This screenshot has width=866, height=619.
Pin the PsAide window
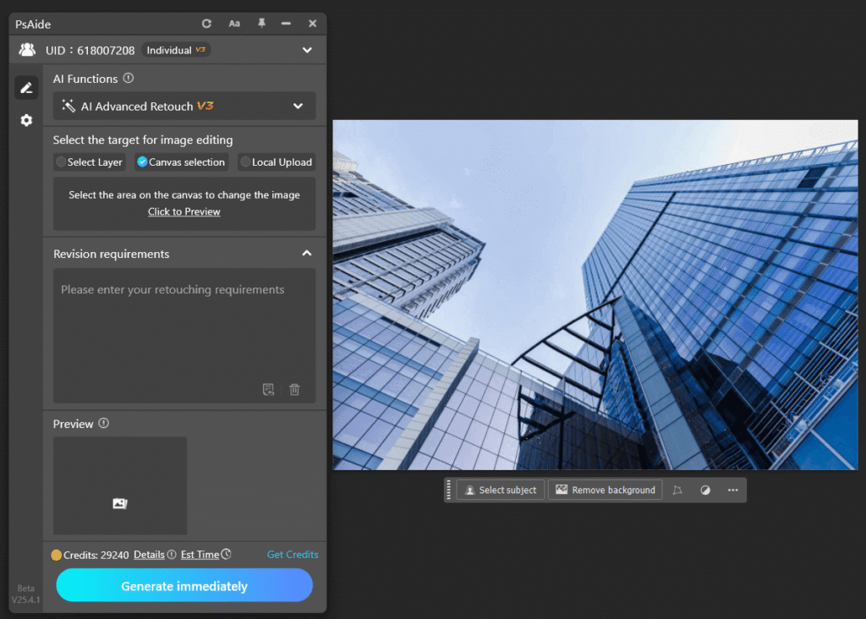pos(261,24)
